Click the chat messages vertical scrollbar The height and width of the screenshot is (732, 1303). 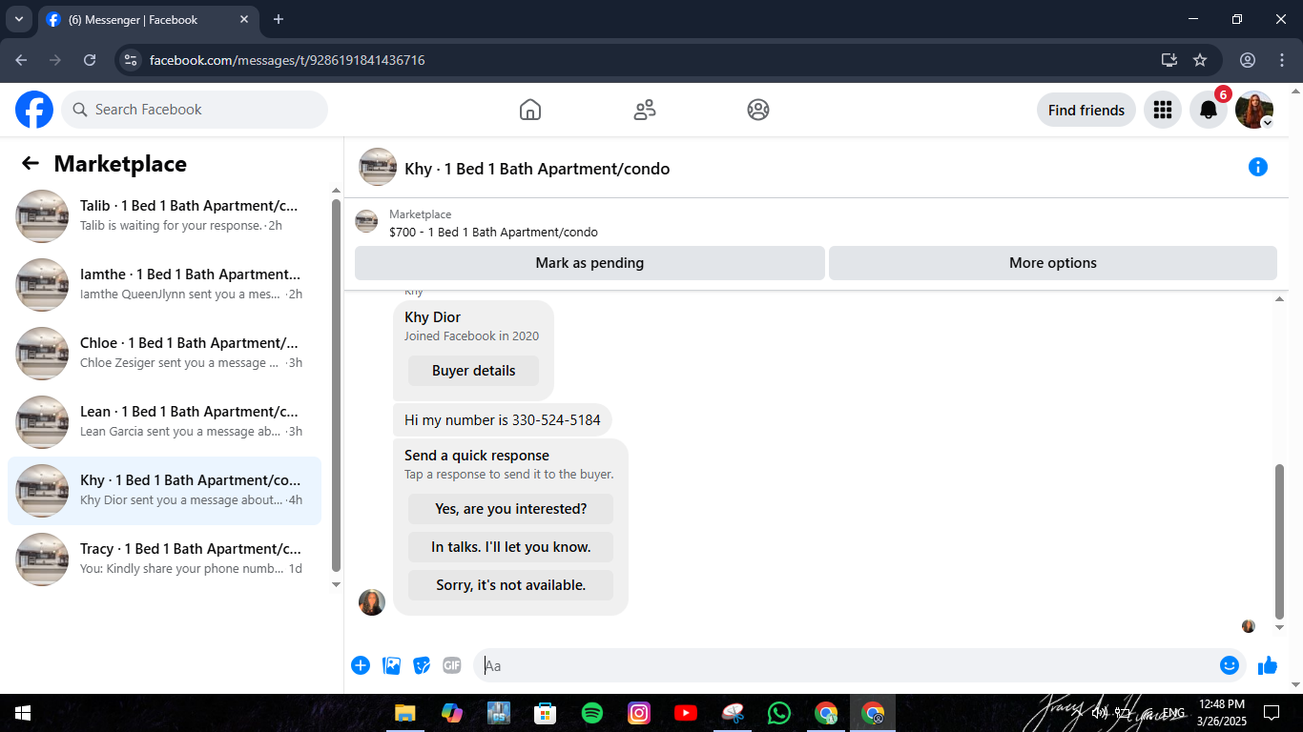click(1280, 541)
